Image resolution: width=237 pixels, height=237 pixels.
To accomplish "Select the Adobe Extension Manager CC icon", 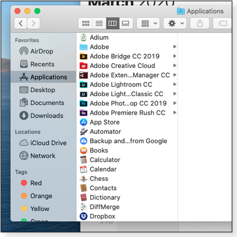I will pos(83,75).
